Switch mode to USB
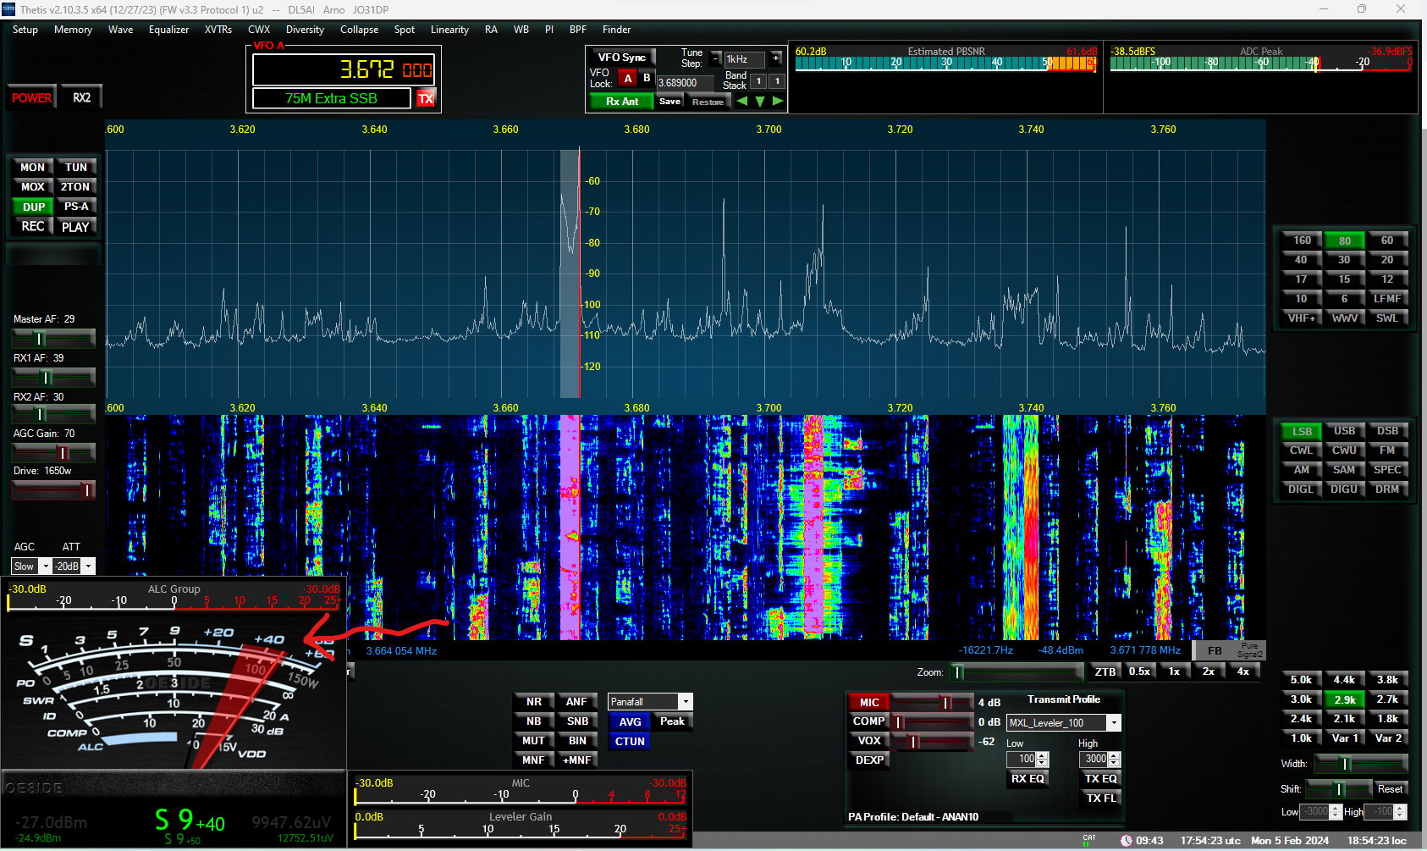 click(x=1344, y=430)
